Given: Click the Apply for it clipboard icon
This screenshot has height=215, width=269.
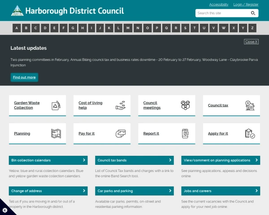Looking at the screenshot, I should click(250, 133).
